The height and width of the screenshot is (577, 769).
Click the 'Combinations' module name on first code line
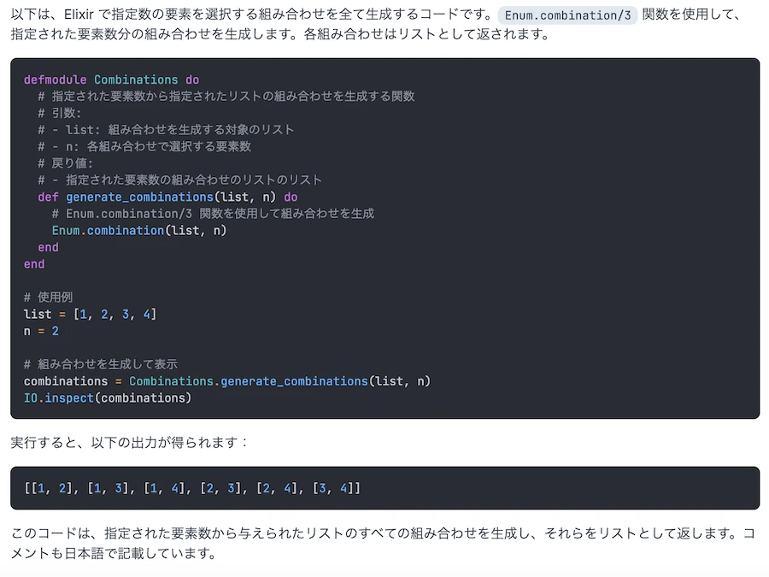pos(136,79)
